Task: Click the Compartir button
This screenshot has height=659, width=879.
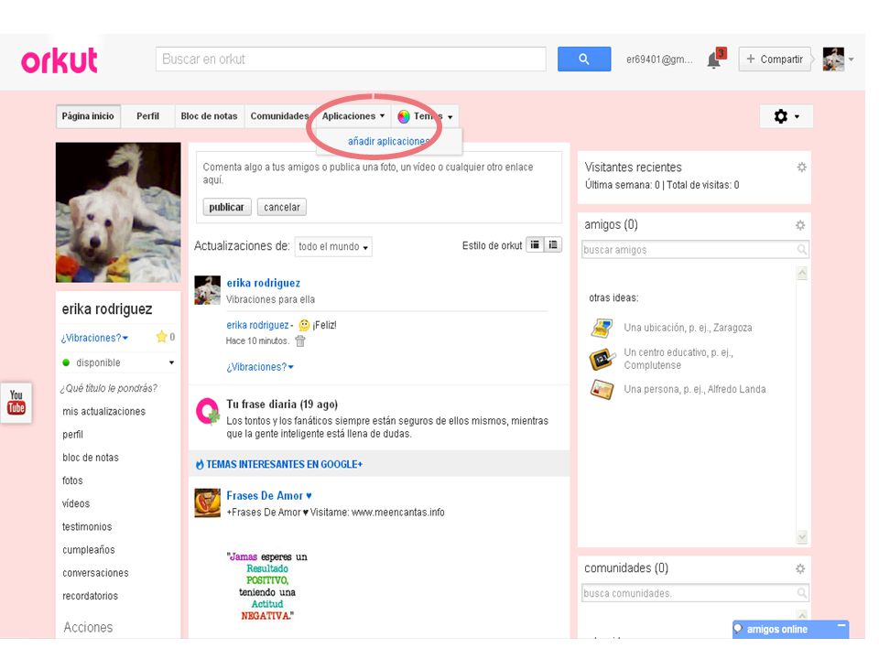Action: (775, 59)
